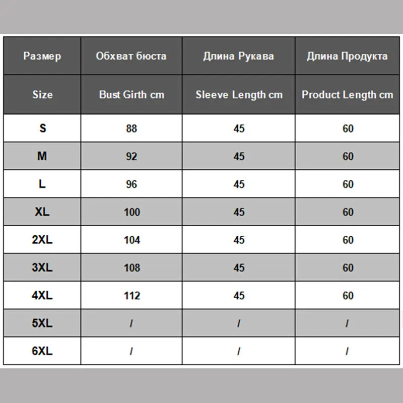Screen dimensions: 403x403
Task: Select the size S row label
Action: [x=42, y=128]
